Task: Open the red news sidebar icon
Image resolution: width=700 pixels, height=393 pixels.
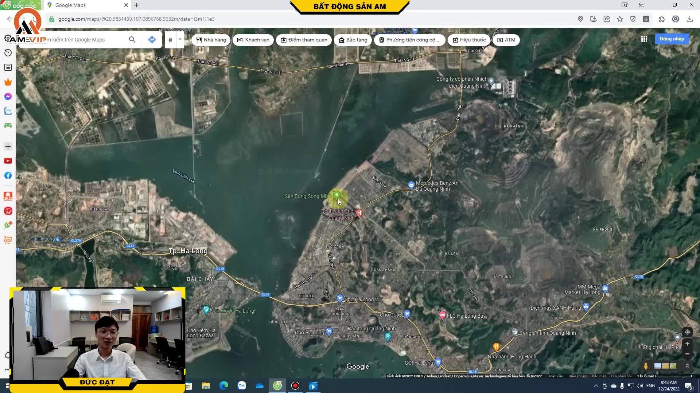Action: tap(8, 211)
